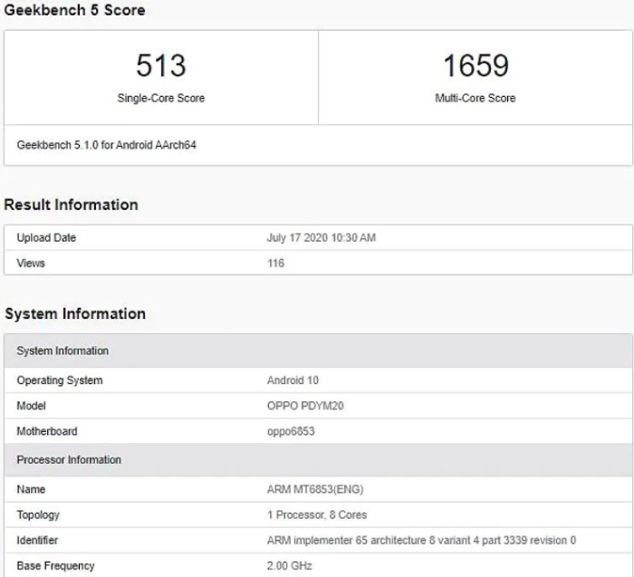This screenshot has height=577, width=634.
Task: Click the Identifier label
Action: click(x=37, y=541)
